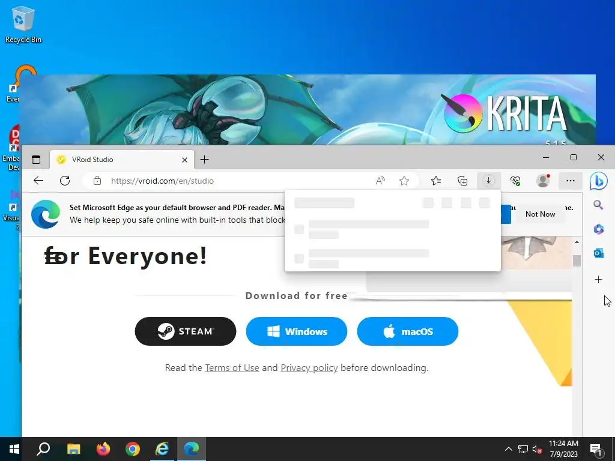Toggle vertical tabs button in Edge
This screenshot has width=615, height=461.
[36, 160]
